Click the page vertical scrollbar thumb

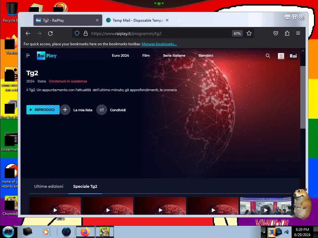(x=302, y=97)
